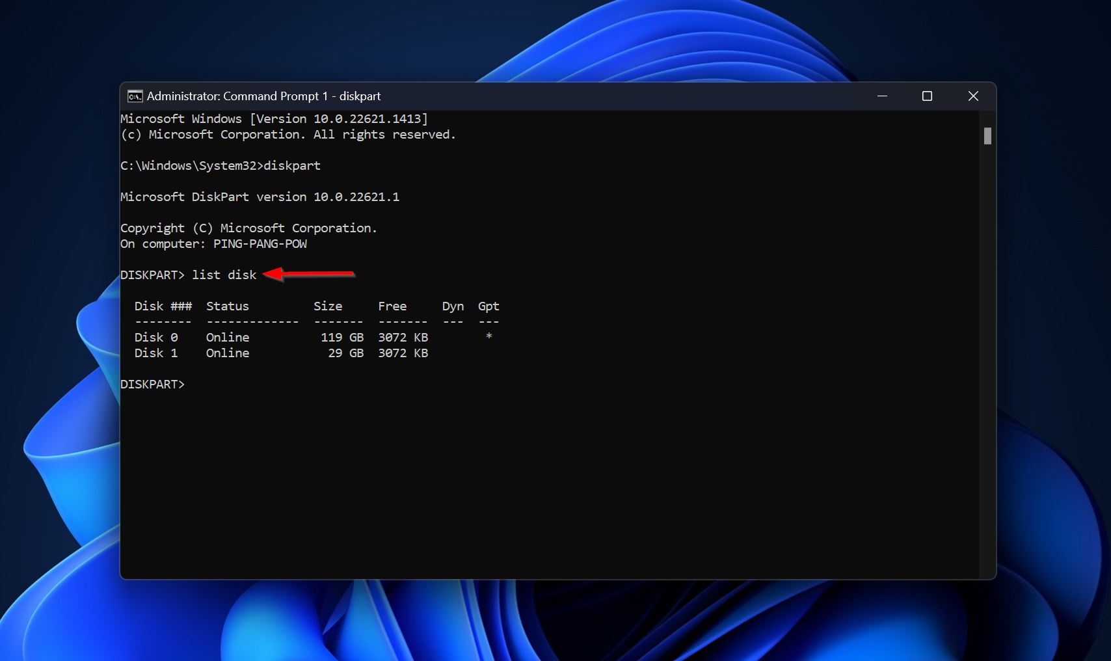Click the 'Disk ###' column header

[163, 306]
